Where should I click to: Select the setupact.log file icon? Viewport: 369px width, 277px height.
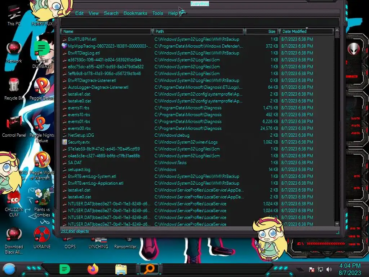[x=65, y=170]
